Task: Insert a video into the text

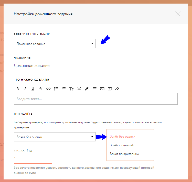Action: click(x=110, y=89)
